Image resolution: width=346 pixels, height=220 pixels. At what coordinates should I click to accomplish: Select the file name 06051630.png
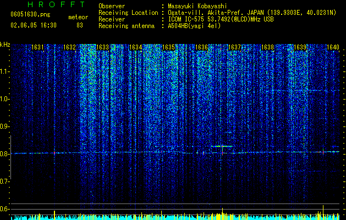click(30, 14)
